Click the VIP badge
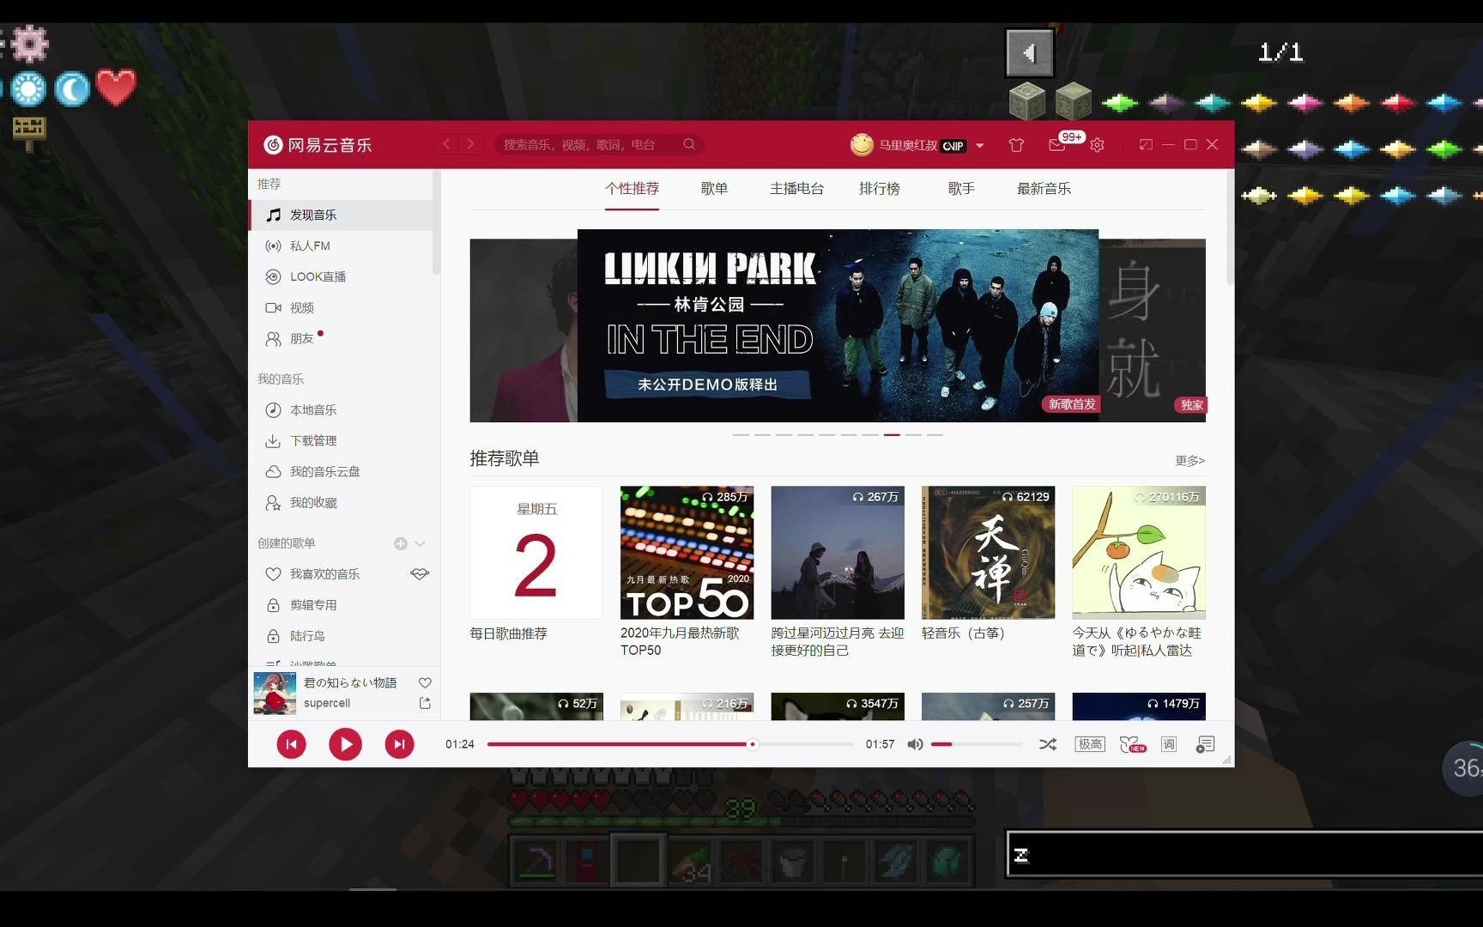Viewport: 1483px width, 927px height. click(x=953, y=146)
